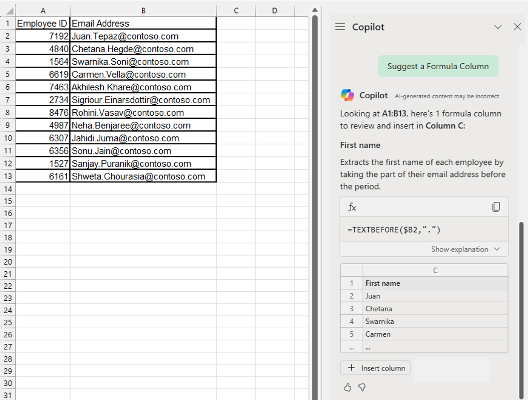Click the spreadsheet vertical scrollbar track
Screen dimensions: 528x400
pos(315,208)
